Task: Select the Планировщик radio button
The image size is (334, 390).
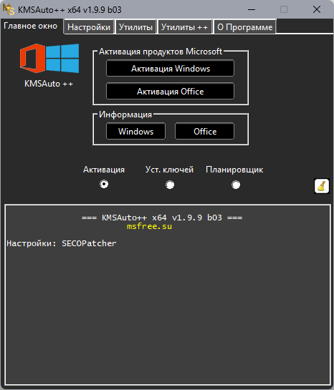Action: tap(236, 185)
